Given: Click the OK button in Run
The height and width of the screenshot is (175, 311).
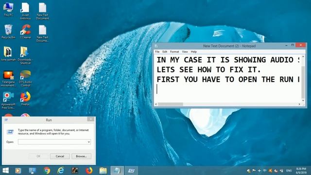Looking at the screenshot, I should click(38, 157).
